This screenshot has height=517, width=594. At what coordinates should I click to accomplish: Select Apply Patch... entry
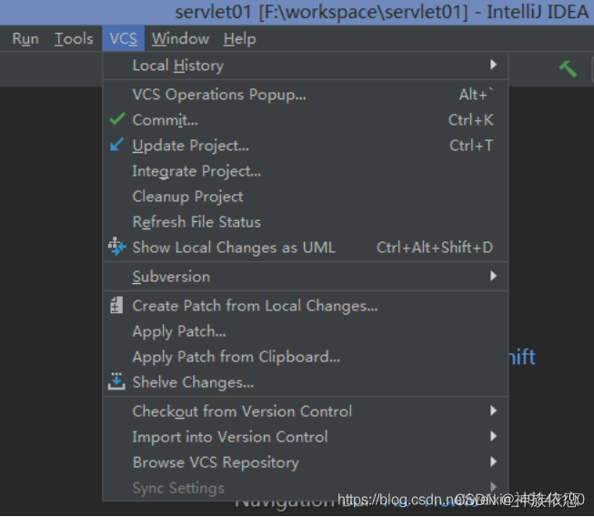(306, 331)
